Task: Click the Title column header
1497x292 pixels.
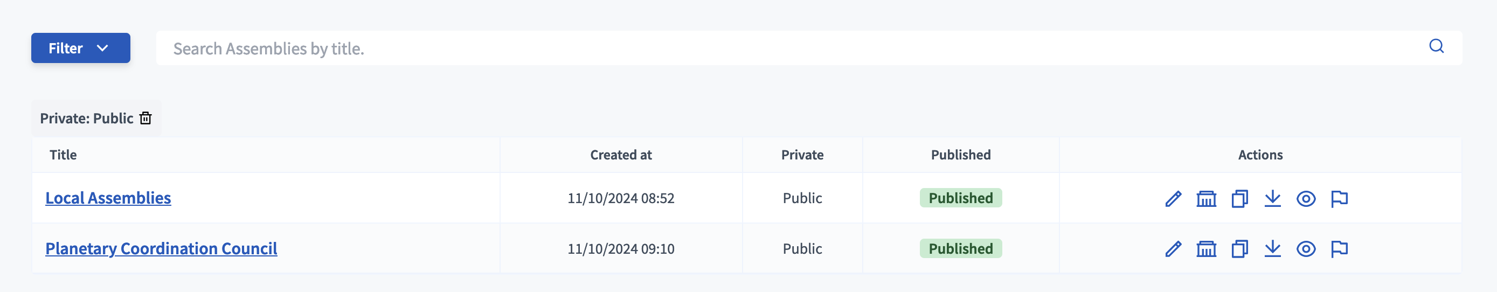Action: click(64, 155)
